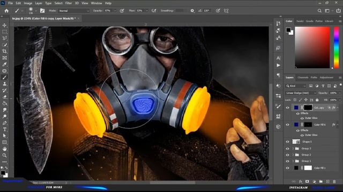The width and height of the screenshot is (343, 192).
Task: Select the Horizontal Type tool
Action: [x=4, y=130]
